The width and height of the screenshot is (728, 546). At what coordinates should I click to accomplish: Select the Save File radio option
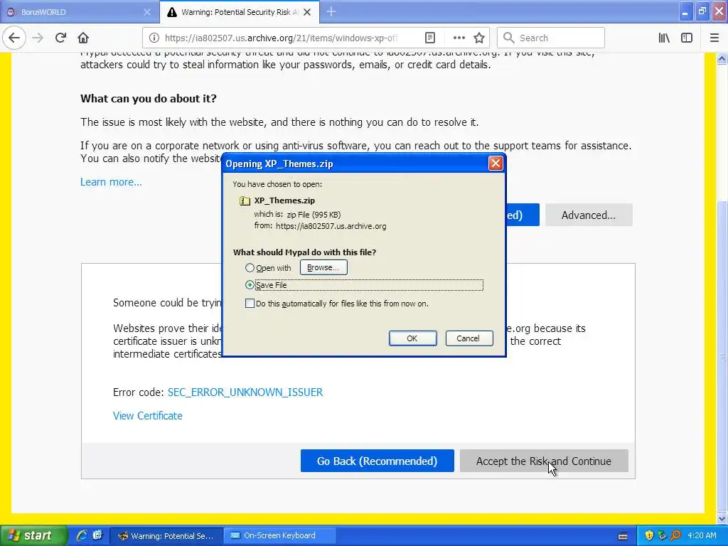pos(250,285)
